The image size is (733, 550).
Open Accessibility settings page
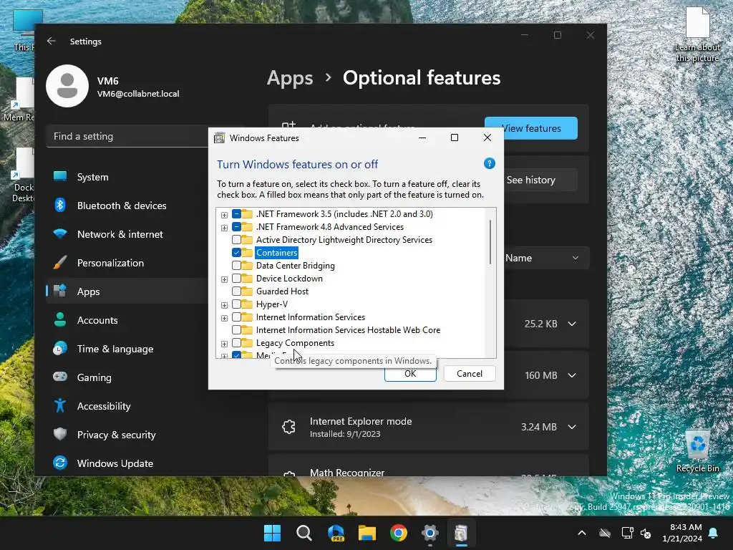(x=127, y=406)
